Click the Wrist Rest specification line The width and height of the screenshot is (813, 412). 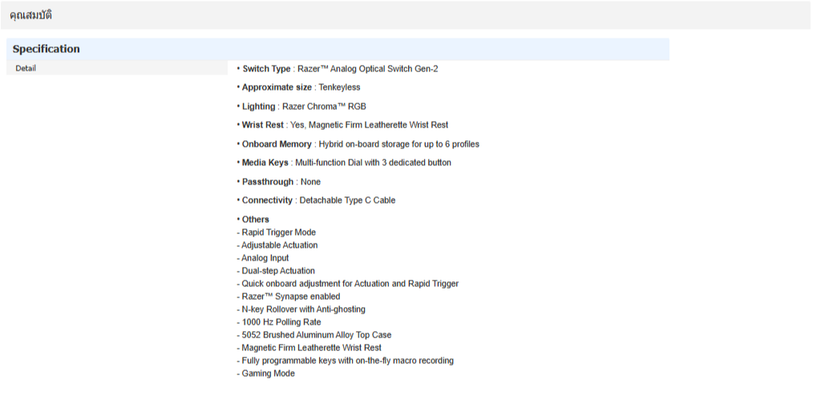[342, 125]
